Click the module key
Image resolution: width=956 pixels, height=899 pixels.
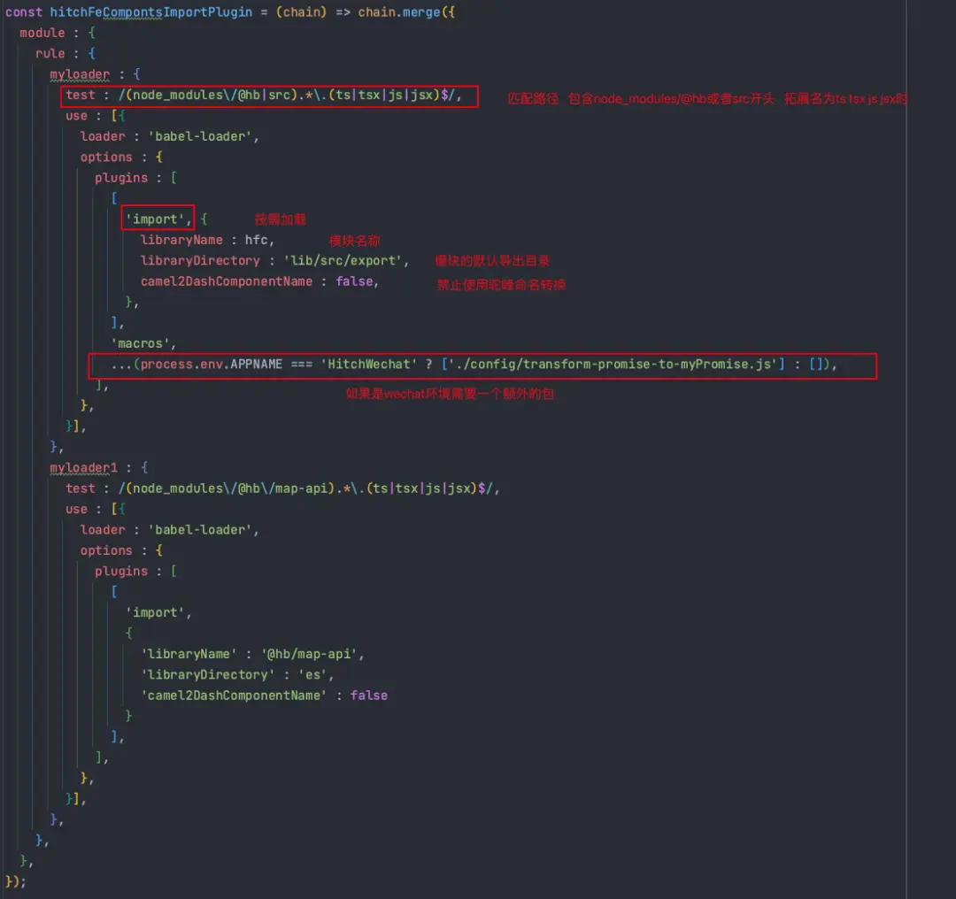click(42, 33)
